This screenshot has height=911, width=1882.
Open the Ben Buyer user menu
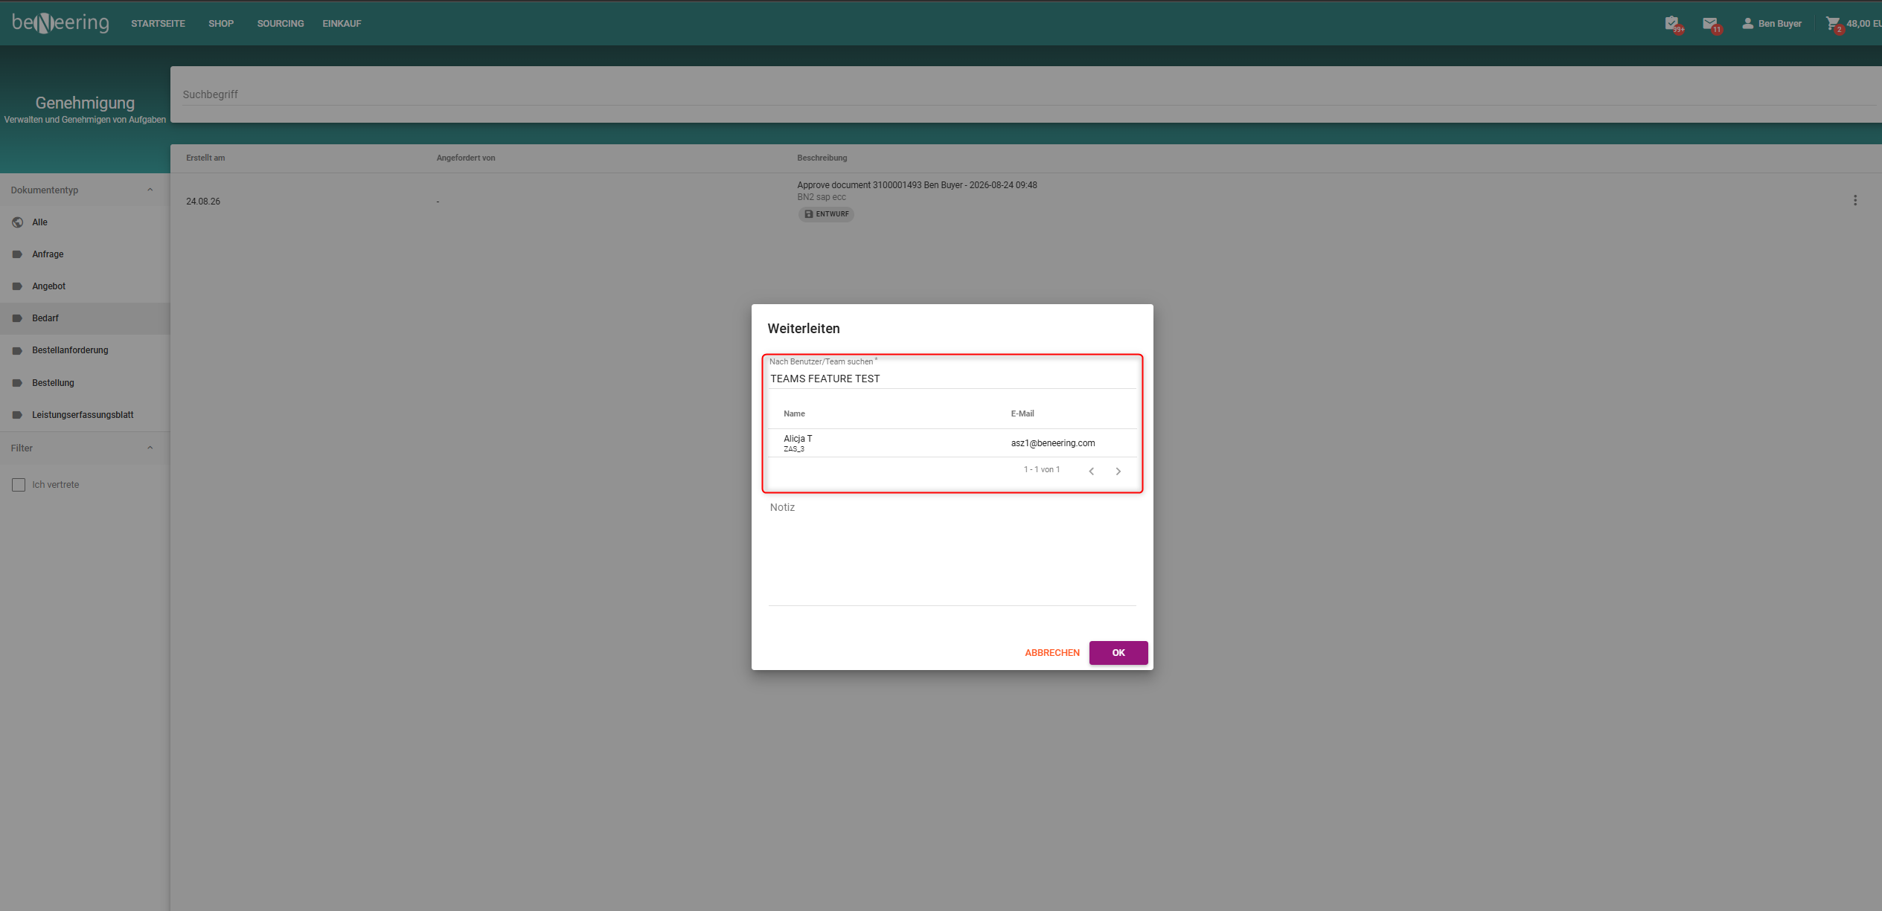[1771, 24]
